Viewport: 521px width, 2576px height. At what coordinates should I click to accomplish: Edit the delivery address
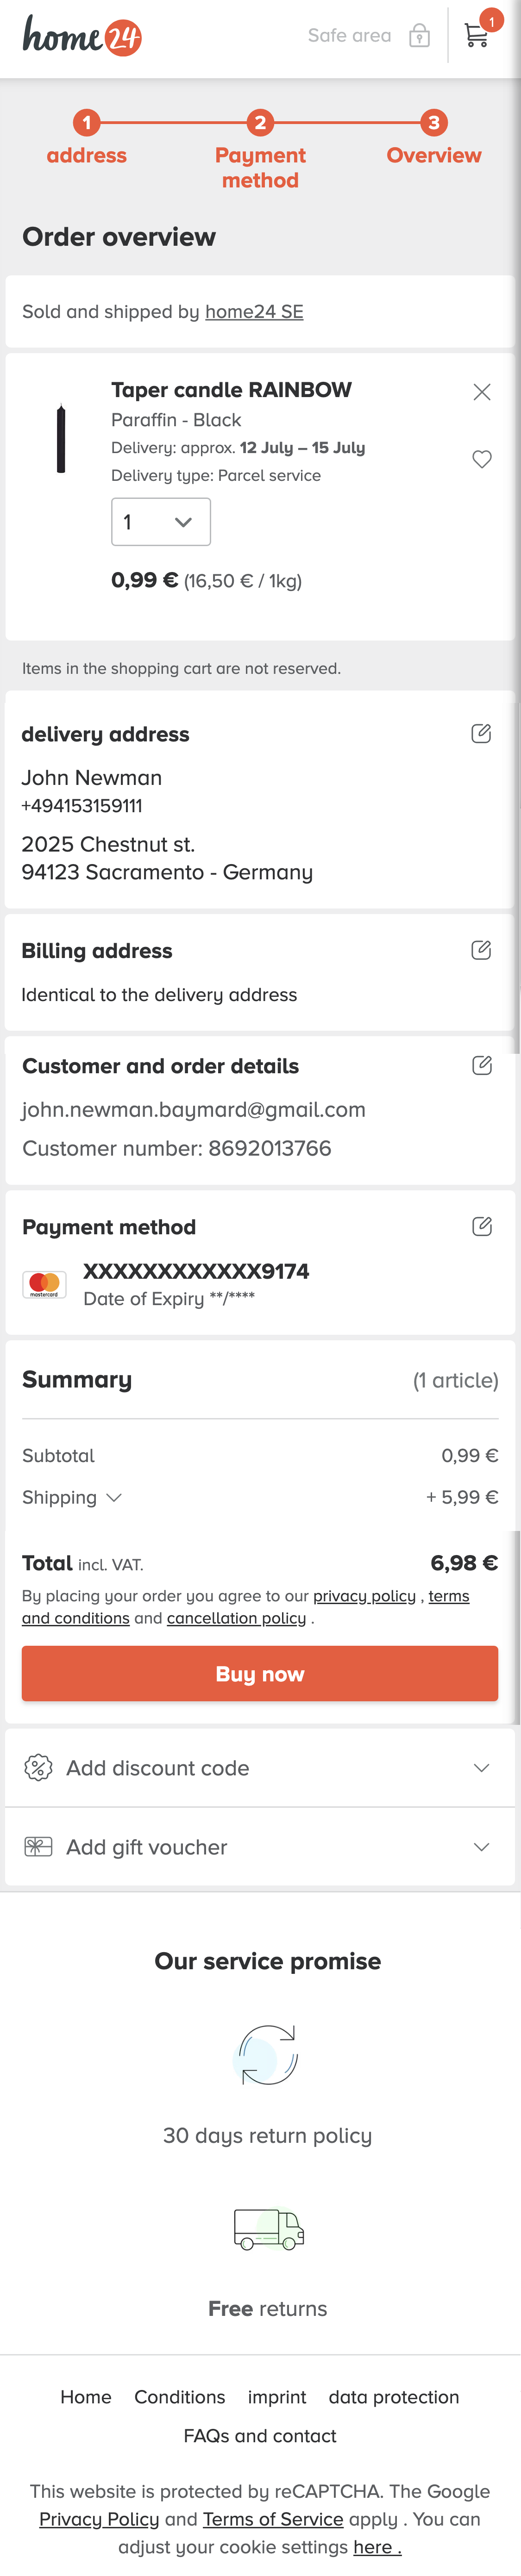pyautogui.click(x=481, y=734)
